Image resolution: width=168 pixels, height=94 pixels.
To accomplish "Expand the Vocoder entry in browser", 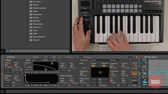I will point(28,40).
